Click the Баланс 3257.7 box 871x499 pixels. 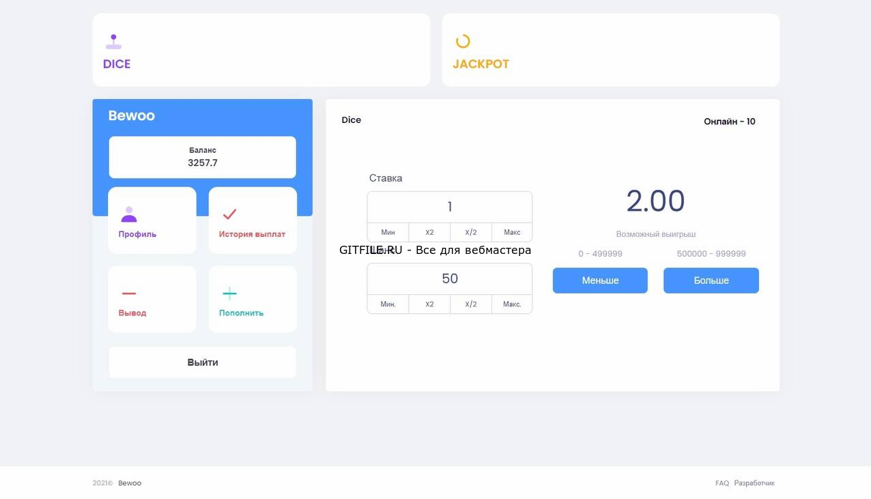tap(203, 157)
